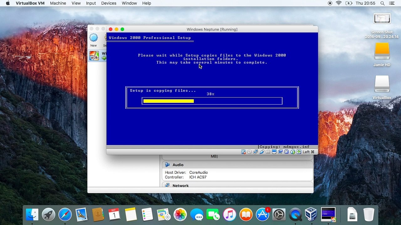Screen dimensions: 401x225
Task: Open the Window menu
Action: 129,3
